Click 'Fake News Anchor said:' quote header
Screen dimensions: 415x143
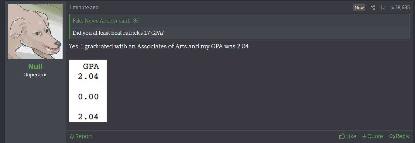(x=101, y=21)
